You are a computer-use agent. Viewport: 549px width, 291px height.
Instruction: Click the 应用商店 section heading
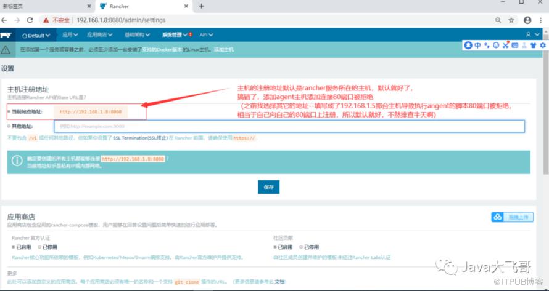click(x=22, y=217)
